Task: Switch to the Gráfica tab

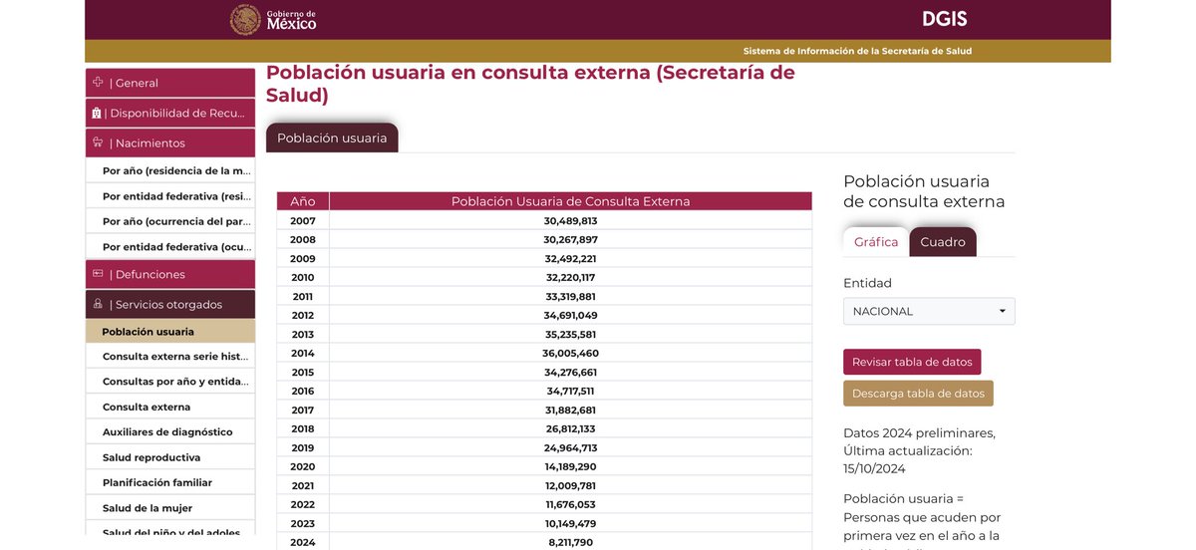Action: (x=876, y=242)
